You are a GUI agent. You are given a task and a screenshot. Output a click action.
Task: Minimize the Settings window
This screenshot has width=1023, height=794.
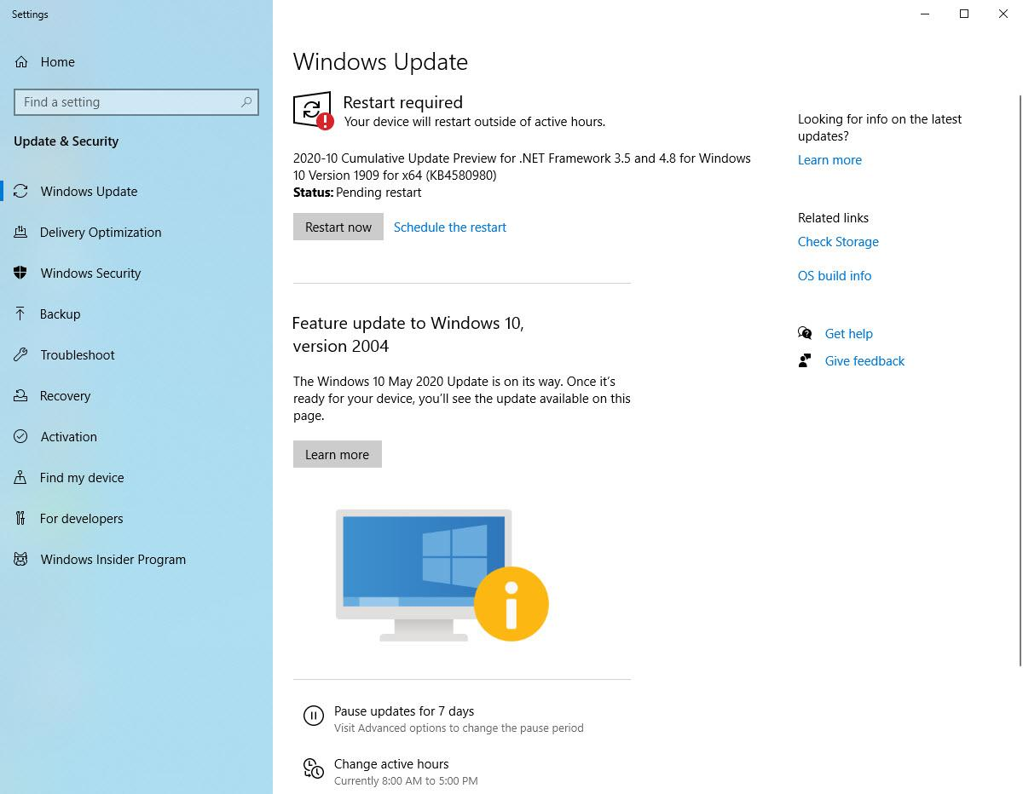925,14
